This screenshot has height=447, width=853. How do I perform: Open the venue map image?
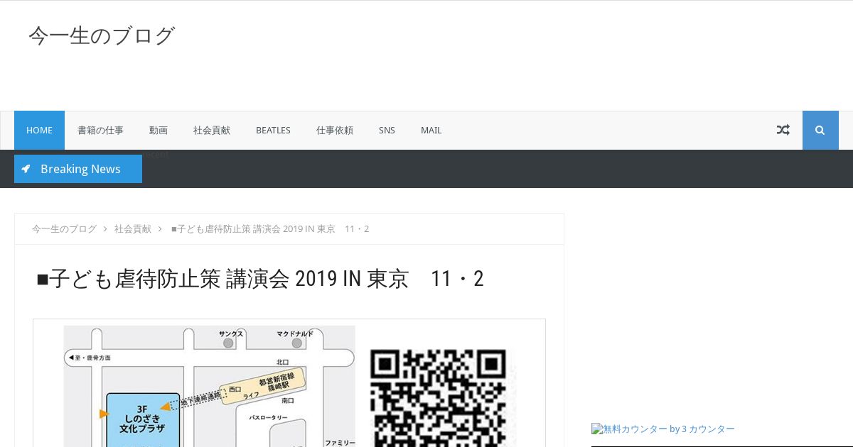pyautogui.click(x=210, y=386)
